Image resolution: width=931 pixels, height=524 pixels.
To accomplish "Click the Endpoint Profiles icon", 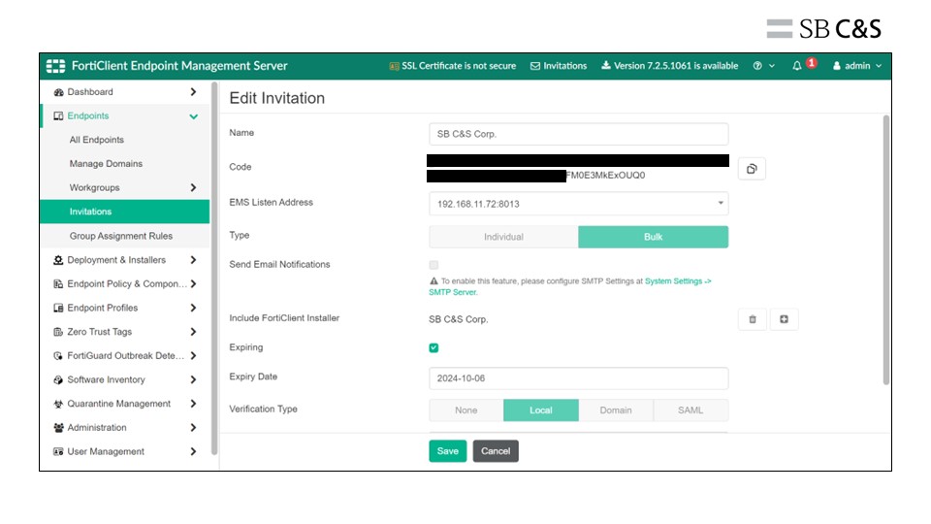I will [x=58, y=308].
